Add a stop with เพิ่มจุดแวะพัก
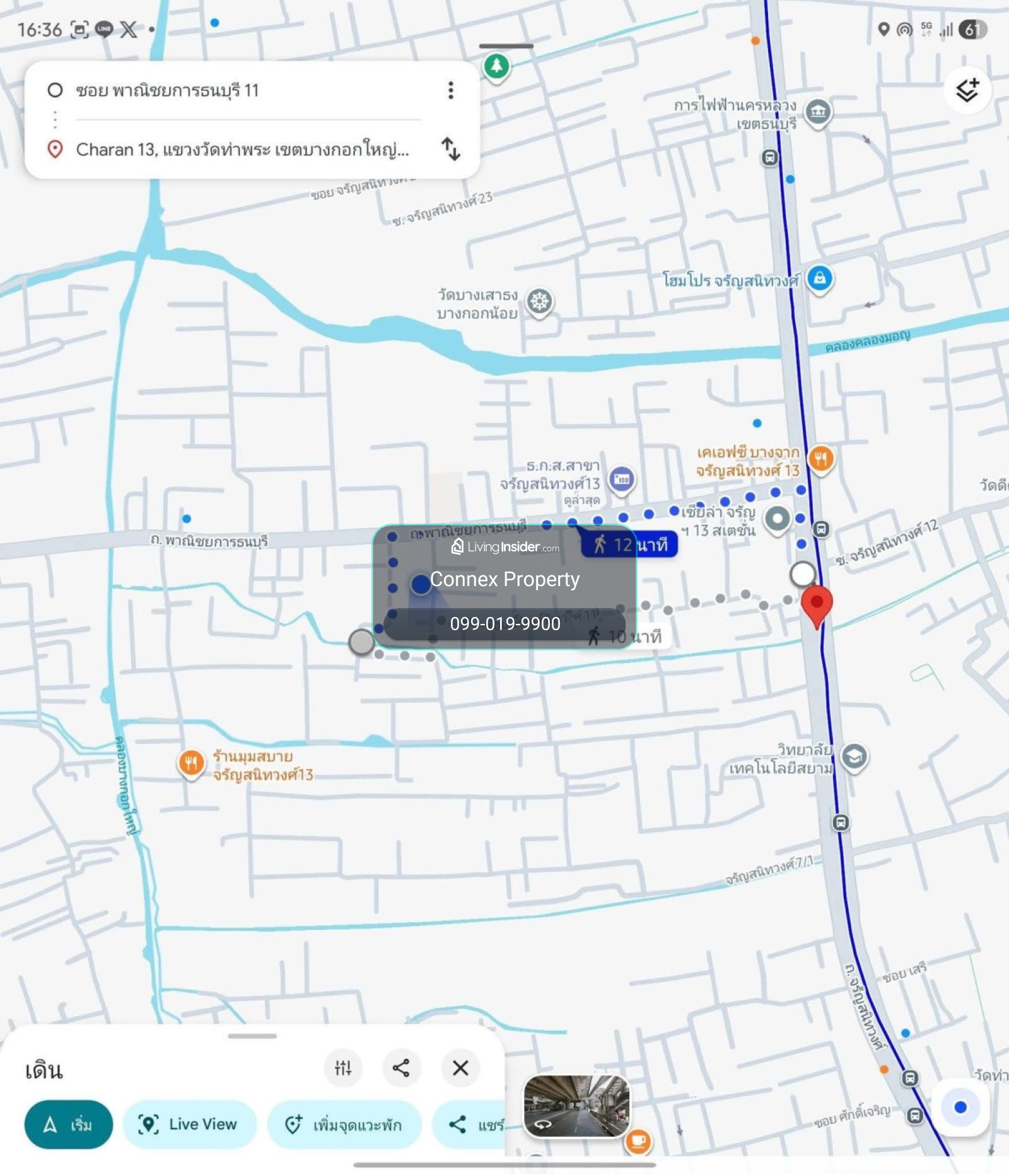 [x=344, y=1124]
